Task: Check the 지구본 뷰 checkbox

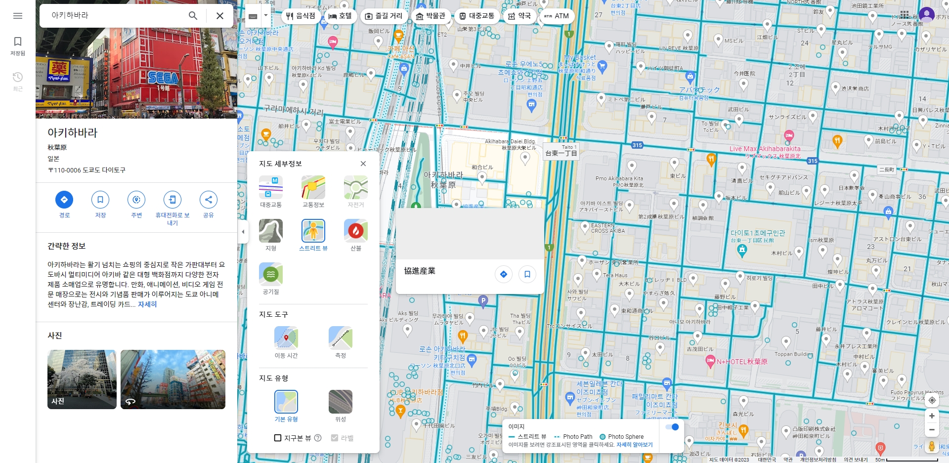Action: (278, 438)
